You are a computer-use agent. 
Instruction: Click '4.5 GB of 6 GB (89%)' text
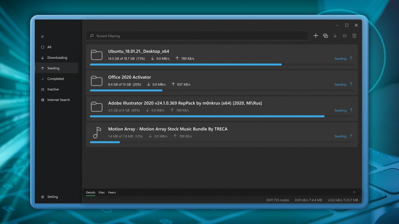124,111
